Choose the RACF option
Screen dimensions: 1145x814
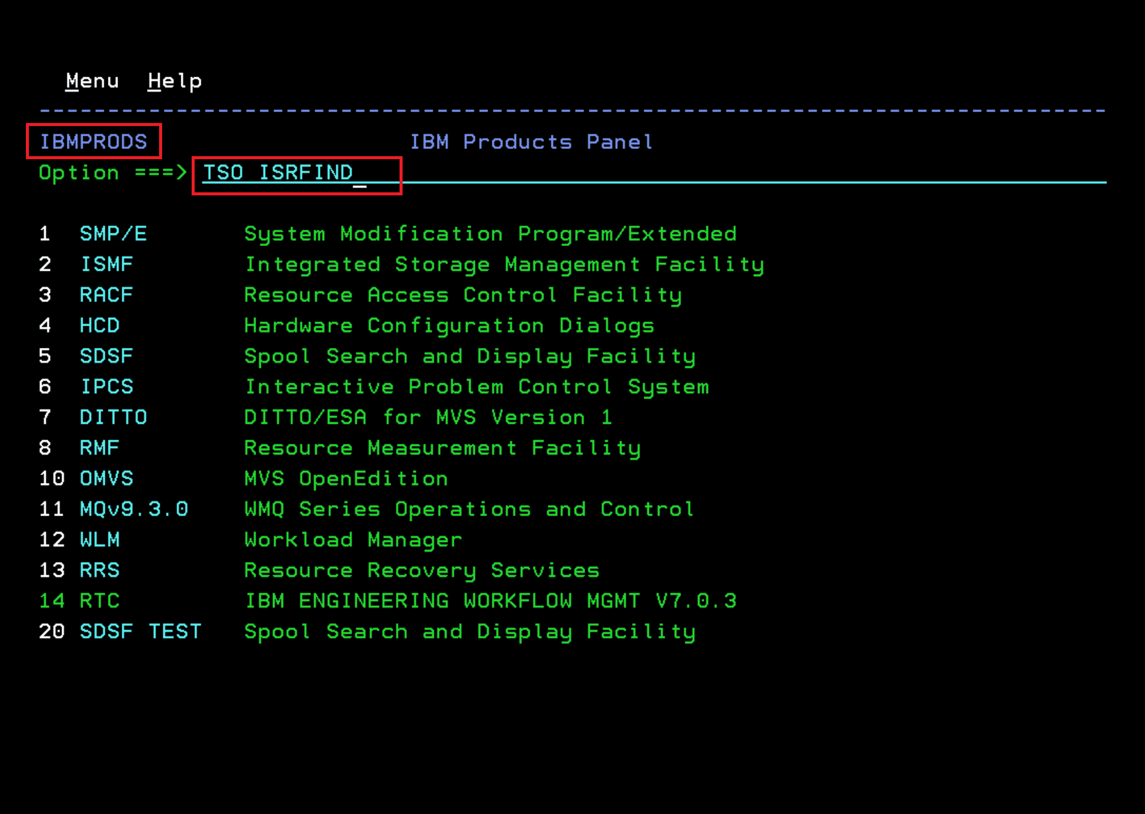click(x=106, y=295)
